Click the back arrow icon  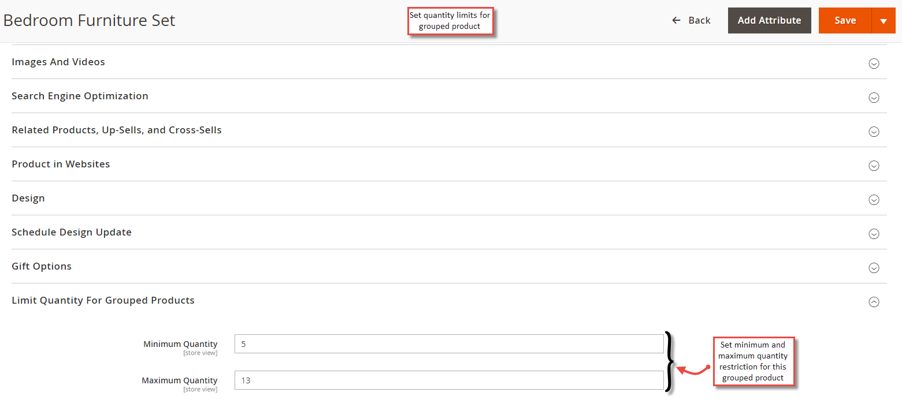pyautogui.click(x=675, y=20)
